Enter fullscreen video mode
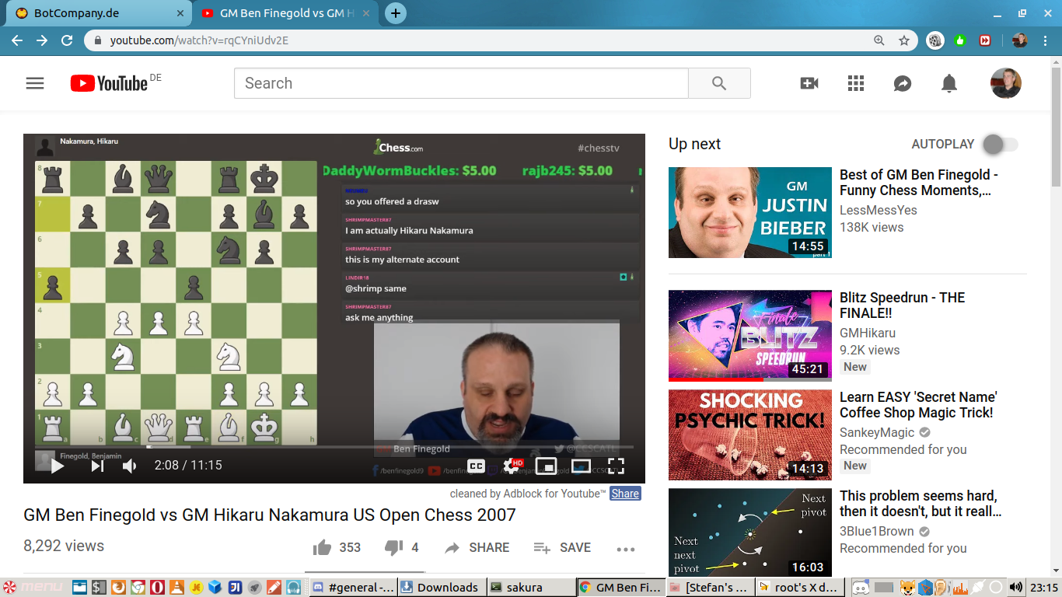Image resolution: width=1062 pixels, height=597 pixels. pyautogui.click(x=616, y=466)
